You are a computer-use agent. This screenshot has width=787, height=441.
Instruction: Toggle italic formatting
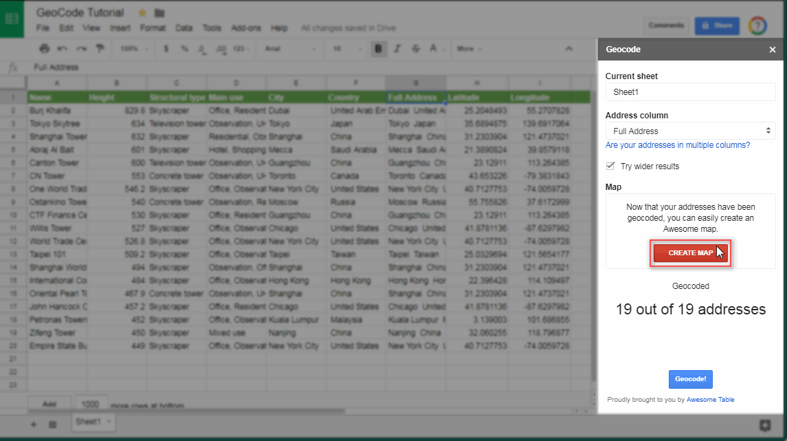coord(397,49)
